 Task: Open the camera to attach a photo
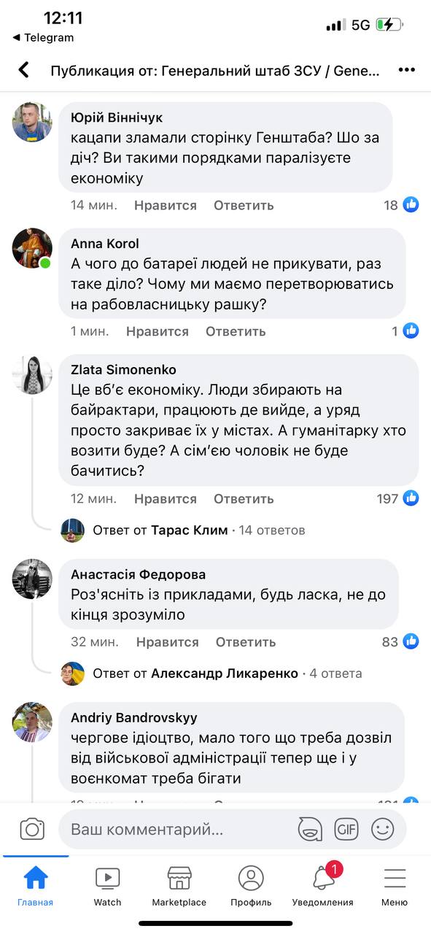coord(32,829)
